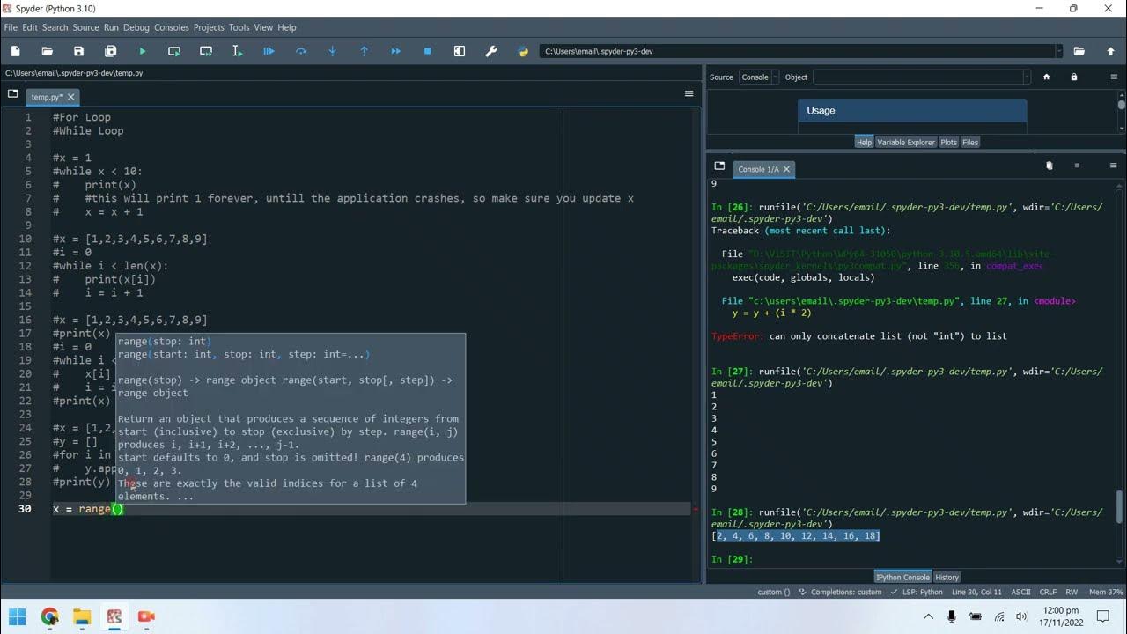This screenshot has height=634, width=1127.
Task: Click the Object input field in Help
Action: 917,77
